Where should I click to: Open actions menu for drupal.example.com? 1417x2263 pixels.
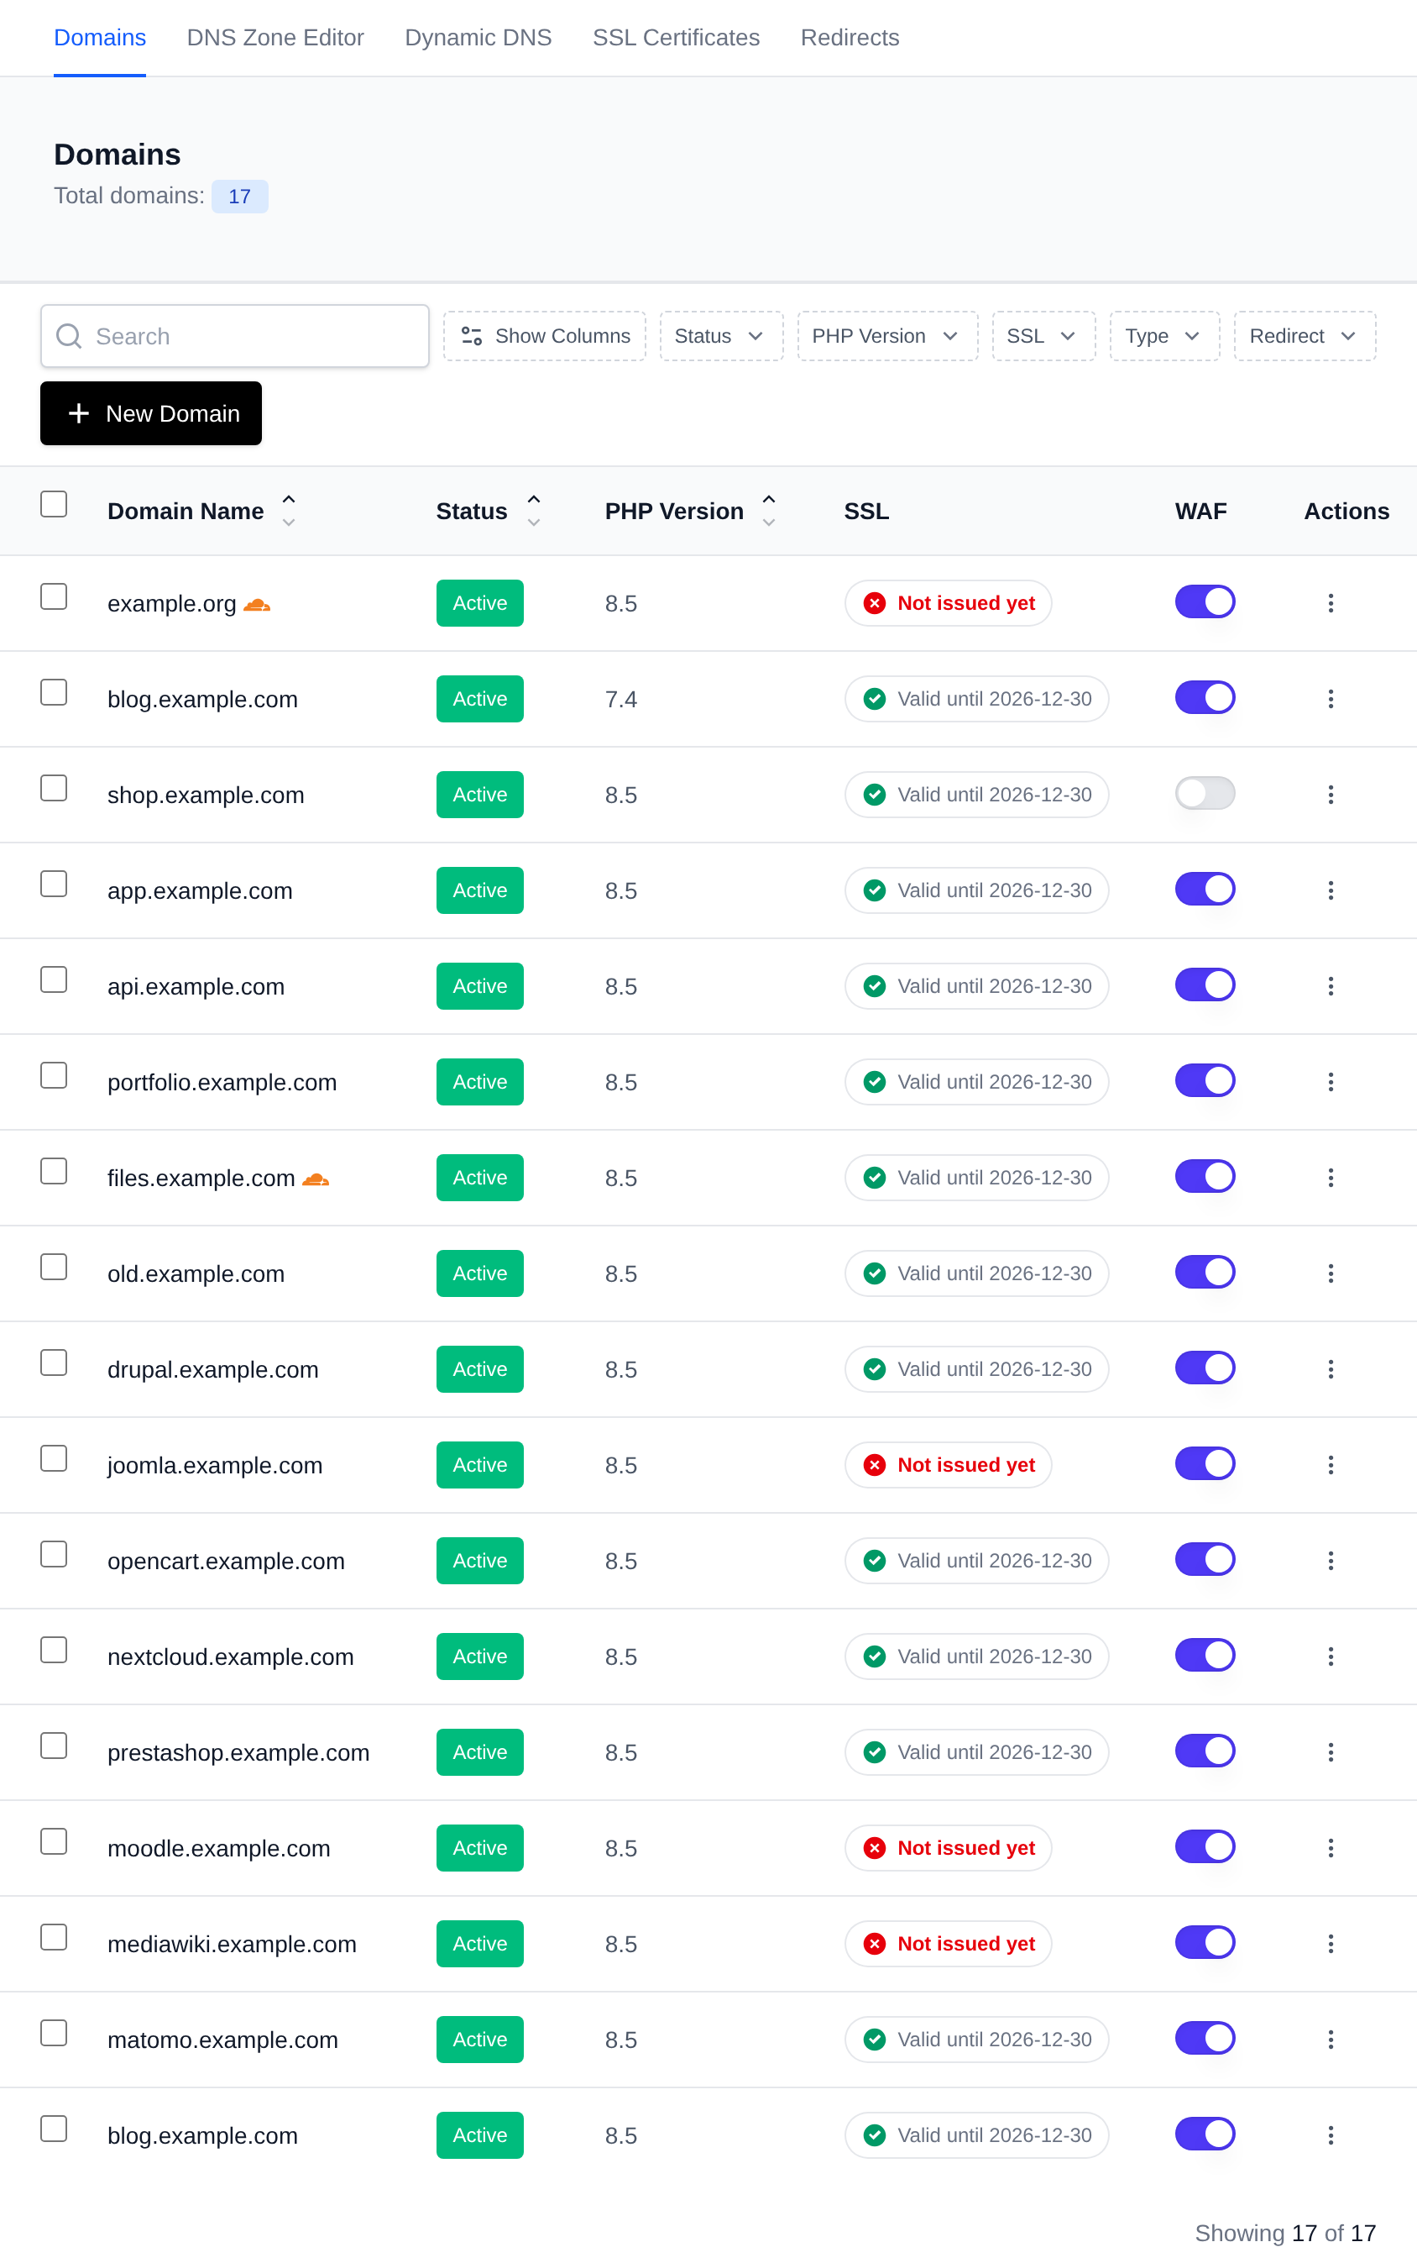click(x=1330, y=1368)
